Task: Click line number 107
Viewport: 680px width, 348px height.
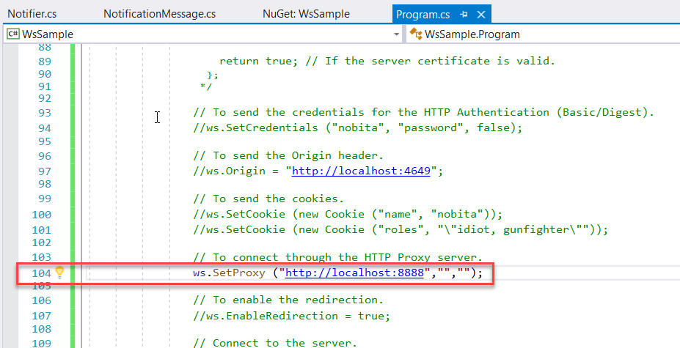Action: (x=41, y=316)
